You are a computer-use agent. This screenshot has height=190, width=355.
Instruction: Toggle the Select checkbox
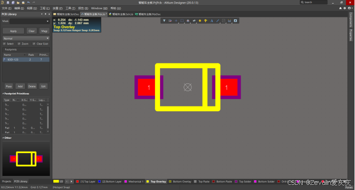[4, 44]
